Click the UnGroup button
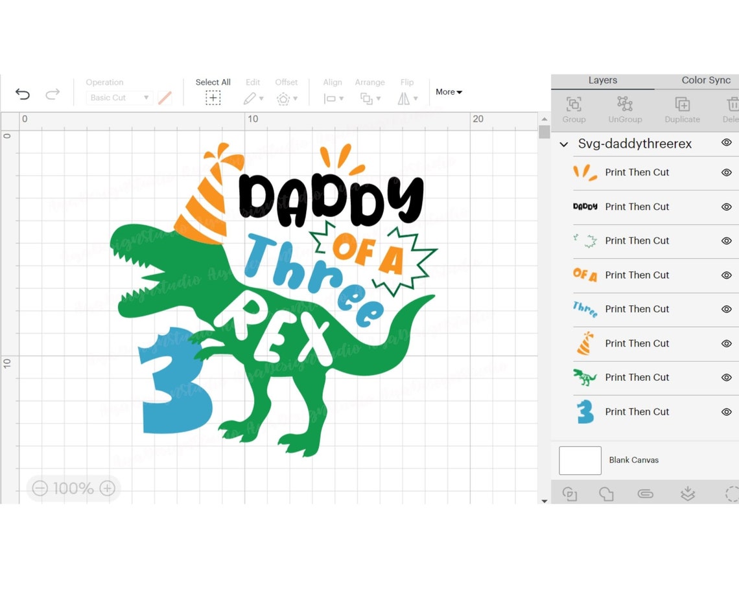Screen dimensions: 739x598 (624, 109)
